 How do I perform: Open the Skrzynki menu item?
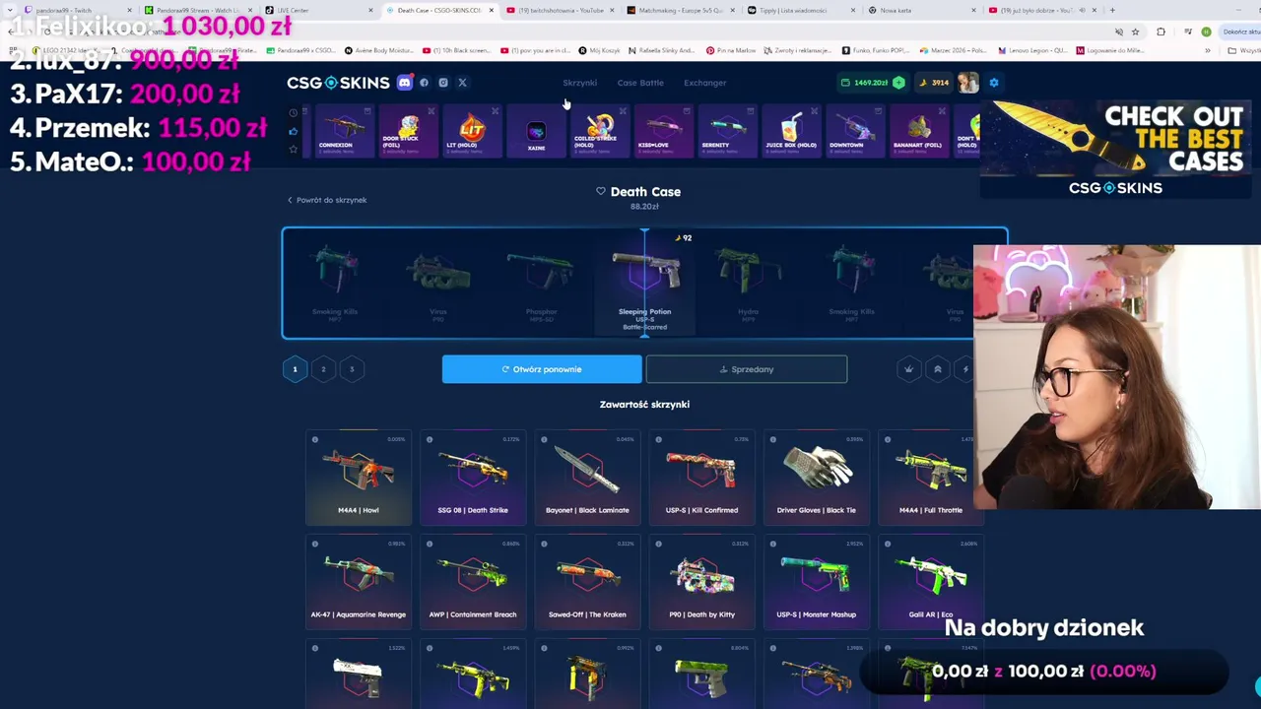click(x=579, y=83)
